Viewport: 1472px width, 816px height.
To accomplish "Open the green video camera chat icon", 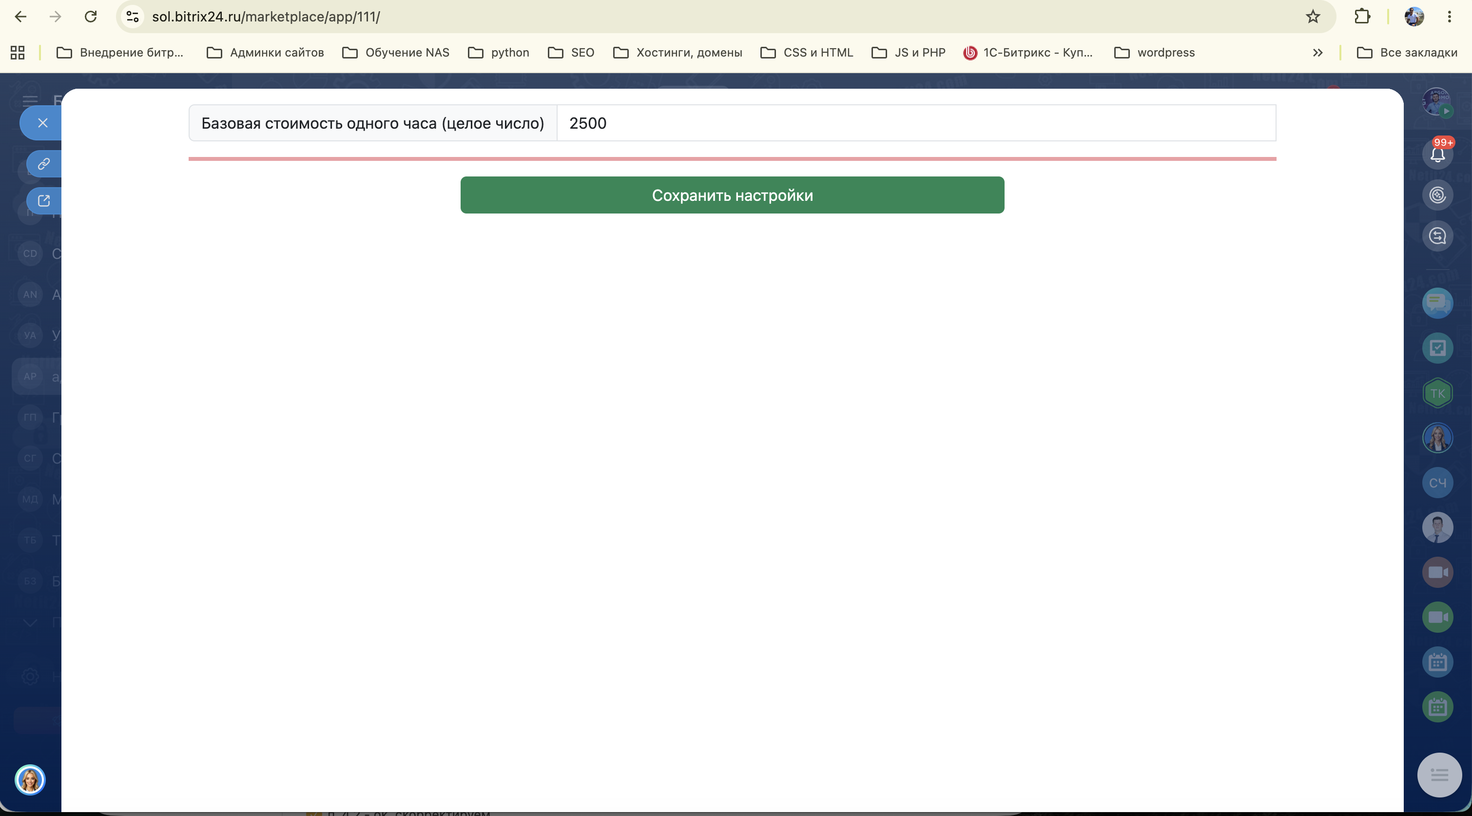I will pos(1437,617).
